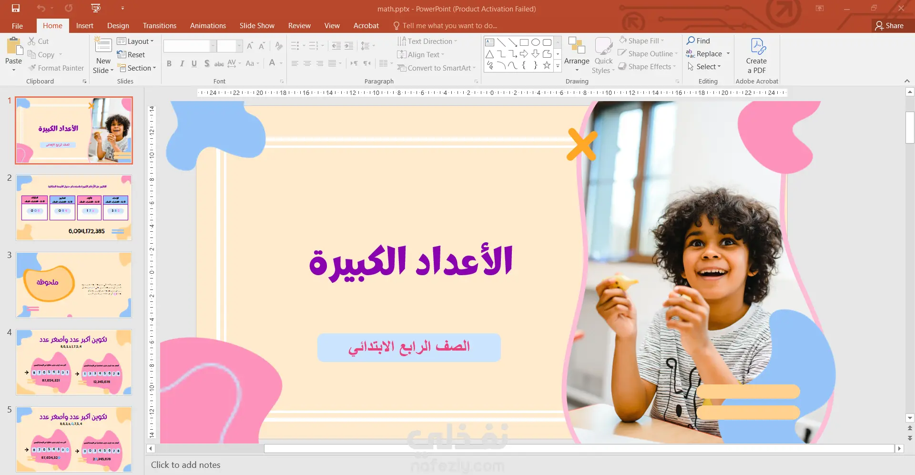Switch to the Transitions tab
Screen dimensions: 915x475
[160, 26]
